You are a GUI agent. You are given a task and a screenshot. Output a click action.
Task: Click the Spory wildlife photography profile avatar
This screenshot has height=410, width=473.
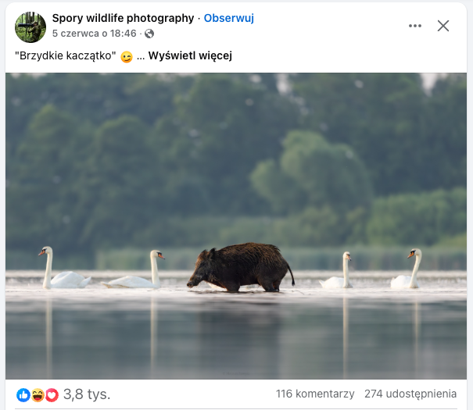(x=30, y=27)
